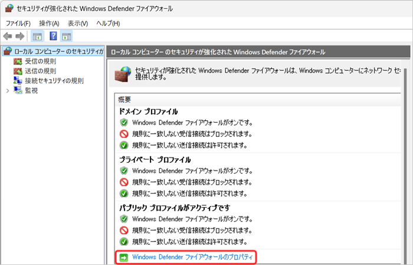413x265 pixels.
Task: Open the 表示(V) menu
Action: (x=77, y=23)
